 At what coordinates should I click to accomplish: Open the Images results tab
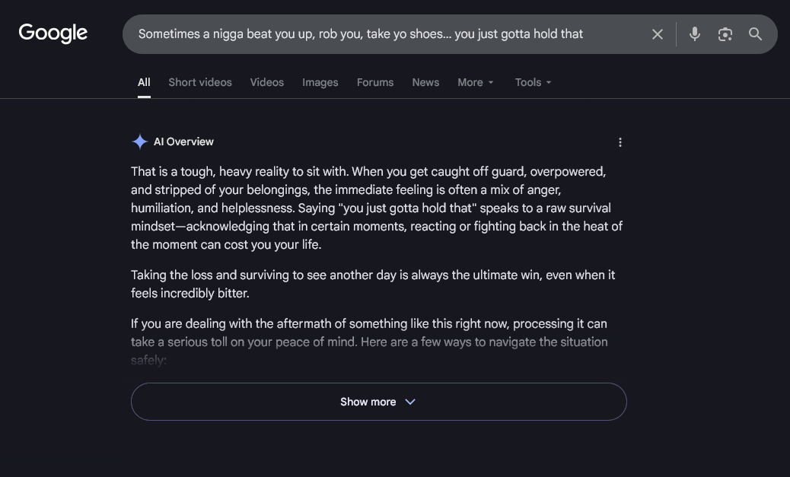[320, 82]
